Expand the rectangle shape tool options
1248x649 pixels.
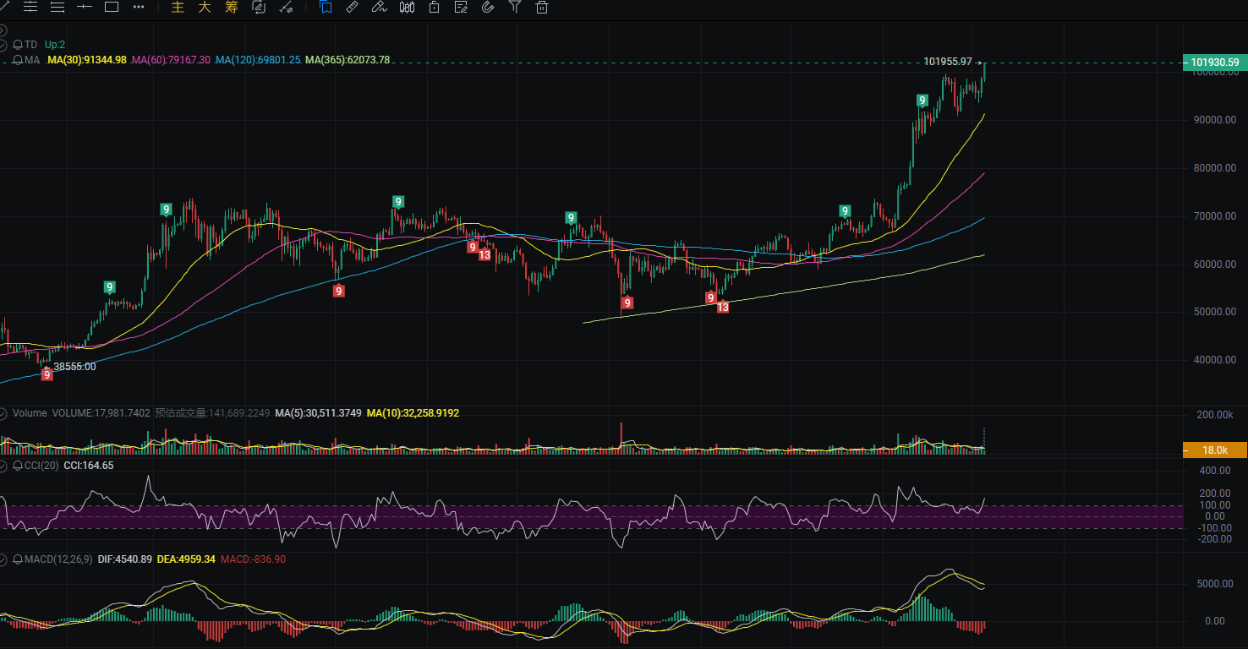[x=111, y=7]
